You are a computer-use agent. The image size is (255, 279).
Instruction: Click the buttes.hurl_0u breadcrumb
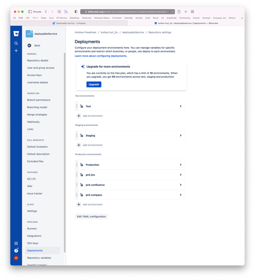[109, 32]
